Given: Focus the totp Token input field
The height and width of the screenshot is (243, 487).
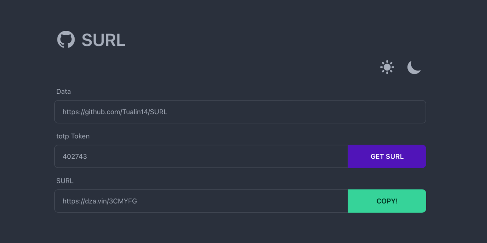Looking at the screenshot, I should click(x=201, y=156).
